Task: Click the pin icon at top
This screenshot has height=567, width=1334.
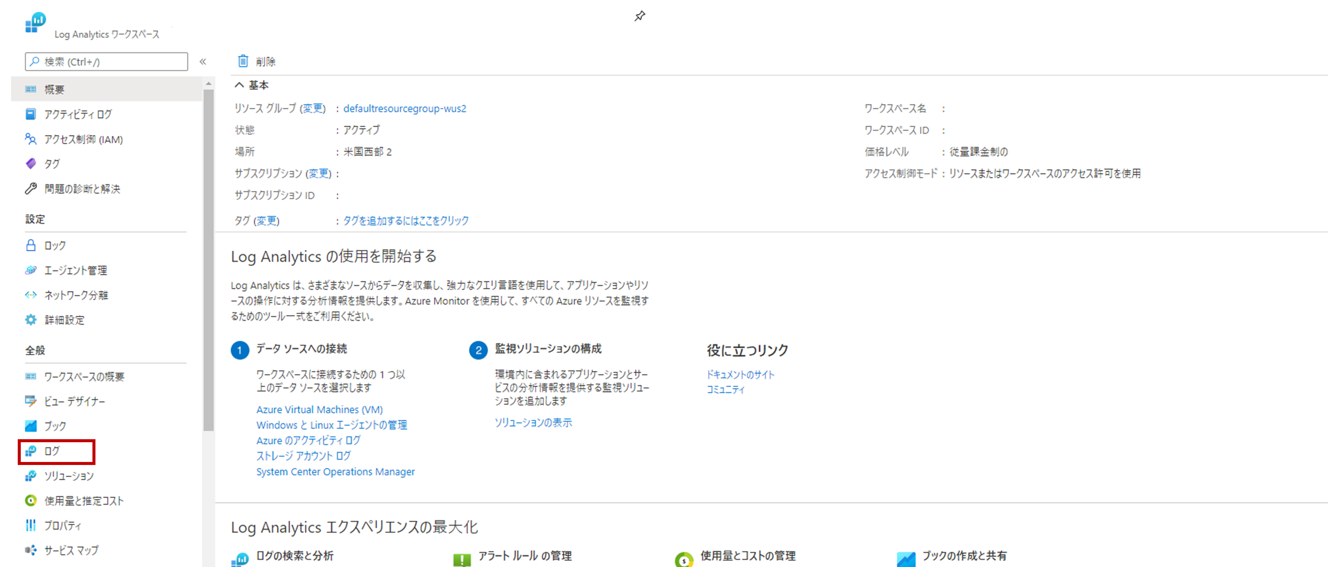Action: point(640,16)
